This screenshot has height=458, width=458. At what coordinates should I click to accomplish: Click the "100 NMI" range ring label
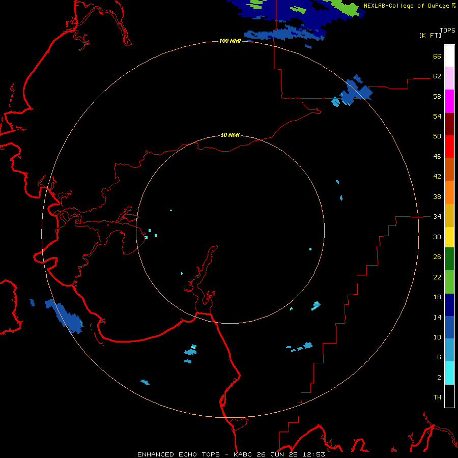(230, 41)
